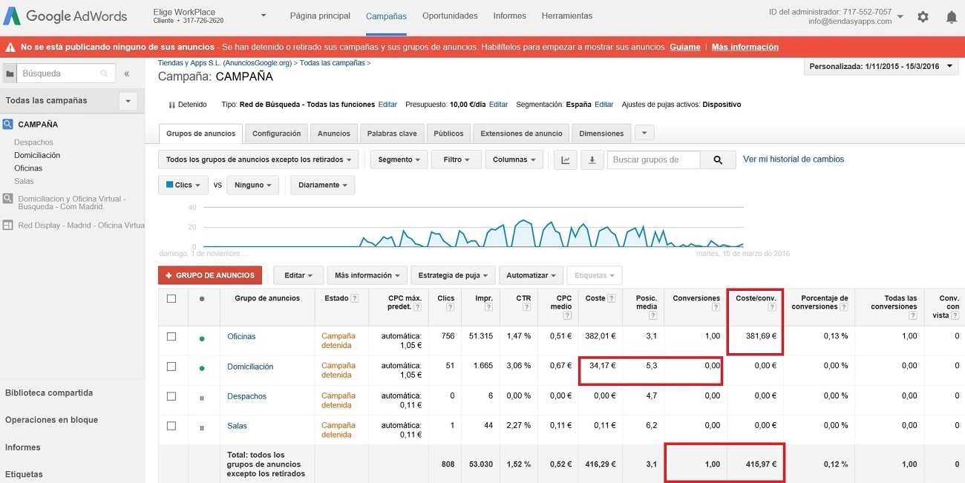Viewport: 965px width, 483px height.
Task: Open the custom date range selector
Action: [880, 66]
